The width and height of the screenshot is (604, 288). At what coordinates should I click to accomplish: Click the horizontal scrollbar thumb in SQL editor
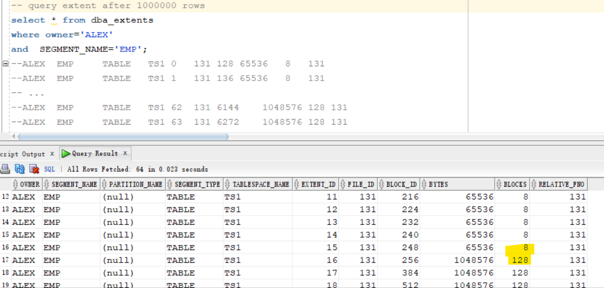coord(123,137)
